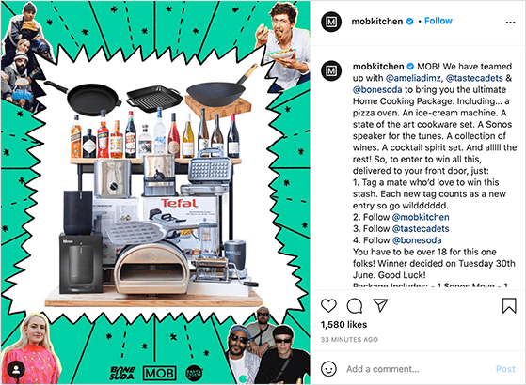Image resolution: width=526 pixels, height=385 pixels.
Task: Click tagged people icon on photo
Action: pos(16,370)
